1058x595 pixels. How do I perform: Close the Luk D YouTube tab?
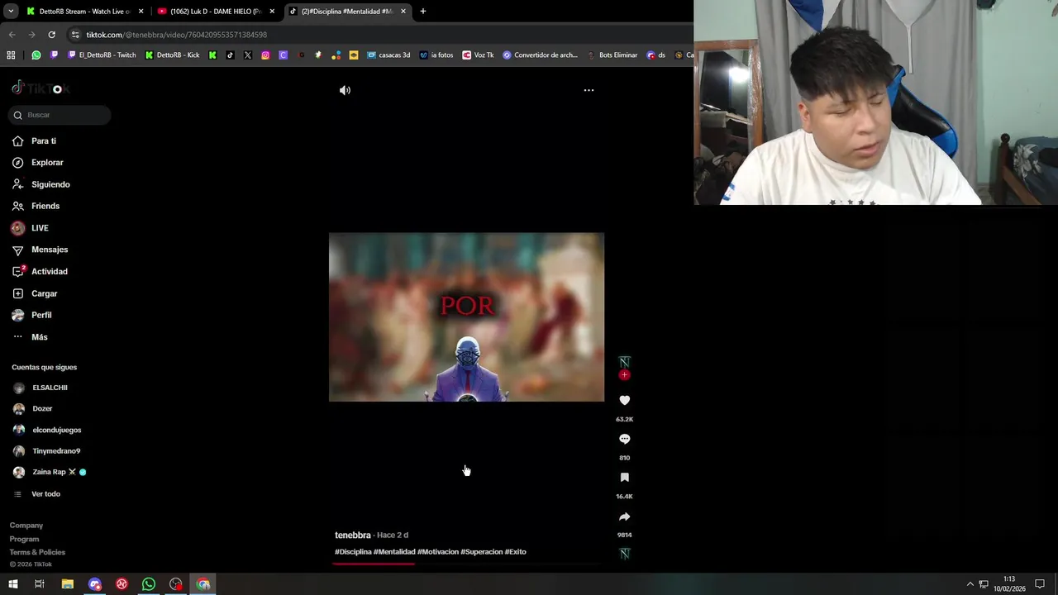[272, 12]
